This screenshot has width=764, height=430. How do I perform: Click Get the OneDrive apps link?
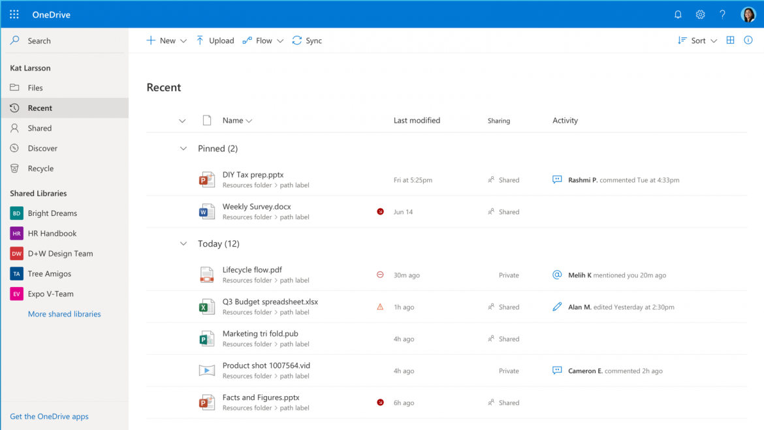click(x=49, y=416)
